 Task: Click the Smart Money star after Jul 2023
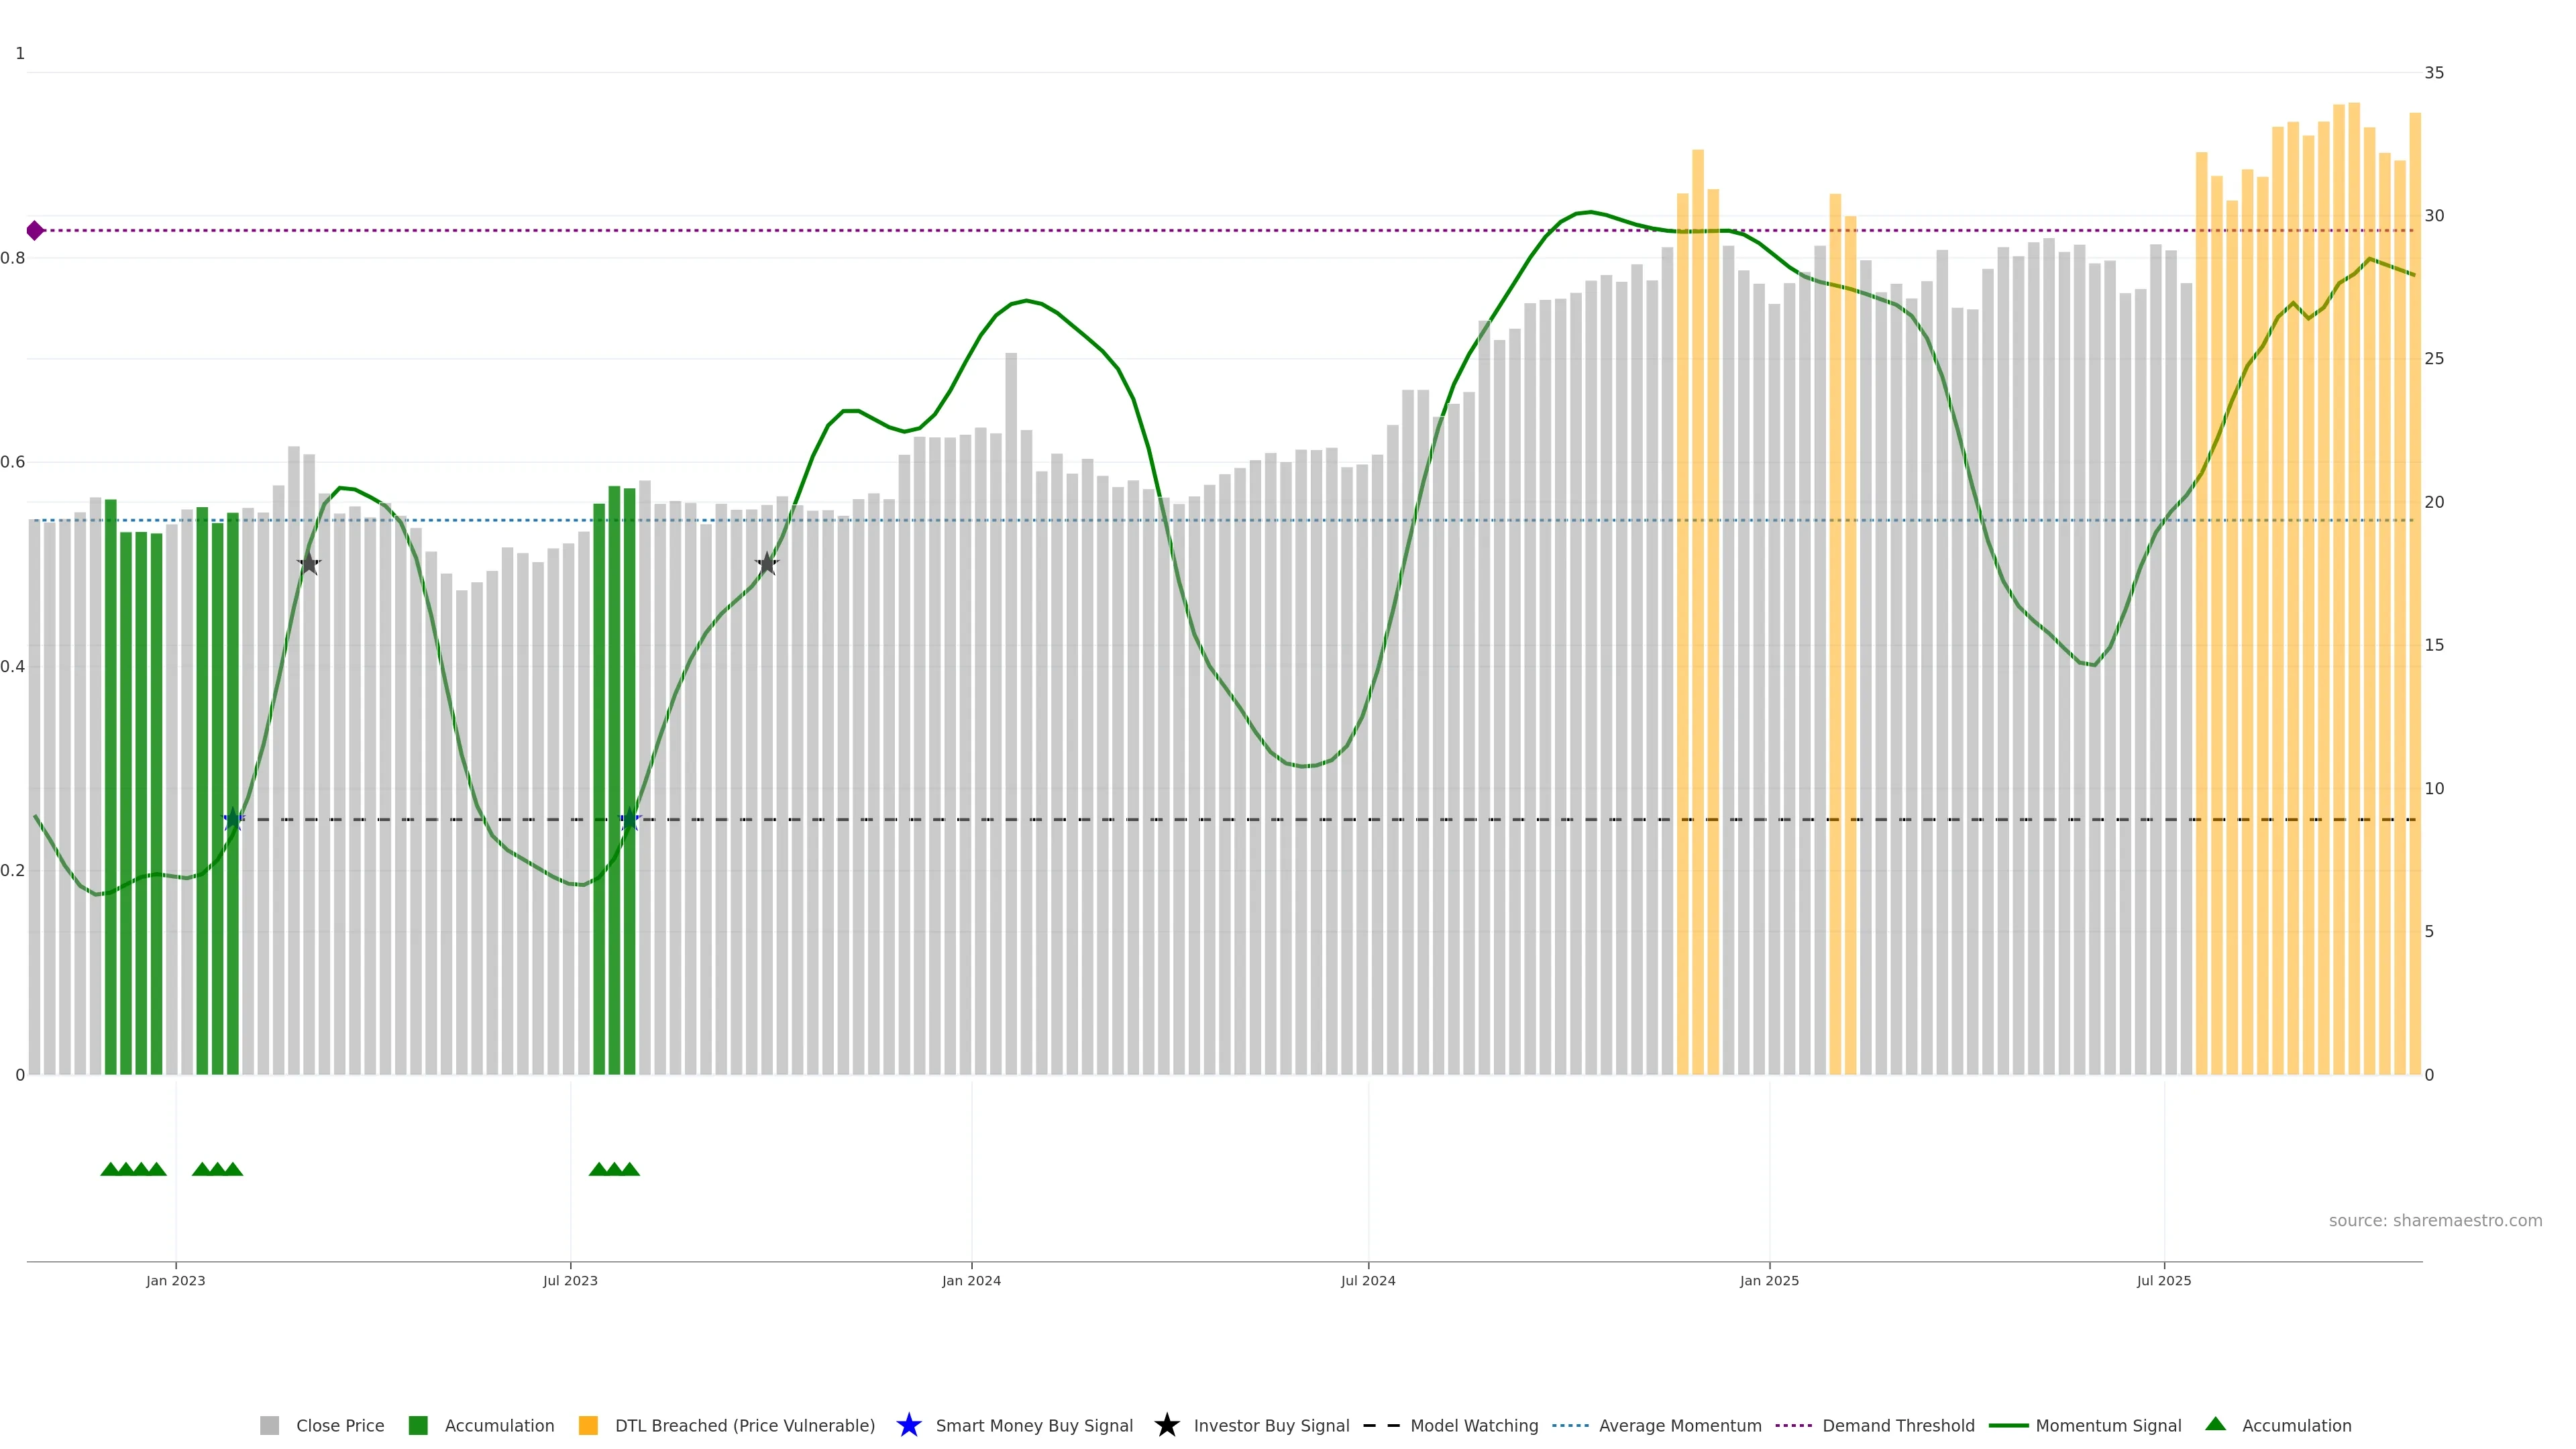coord(629,820)
